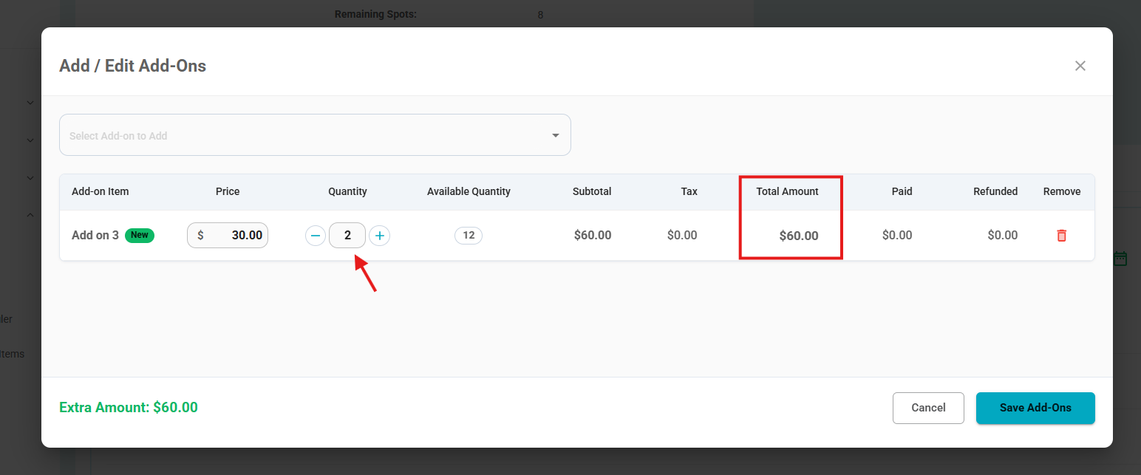1141x475 pixels.
Task: Click the Extra Amount: $60.00 label
Action: click(129, 407)
